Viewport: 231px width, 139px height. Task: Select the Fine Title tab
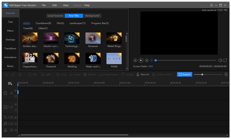tap(74, 16)
